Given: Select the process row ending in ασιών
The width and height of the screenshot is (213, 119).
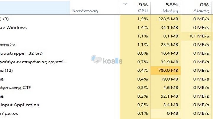Looking at the screenshot, I should (7, 45).
